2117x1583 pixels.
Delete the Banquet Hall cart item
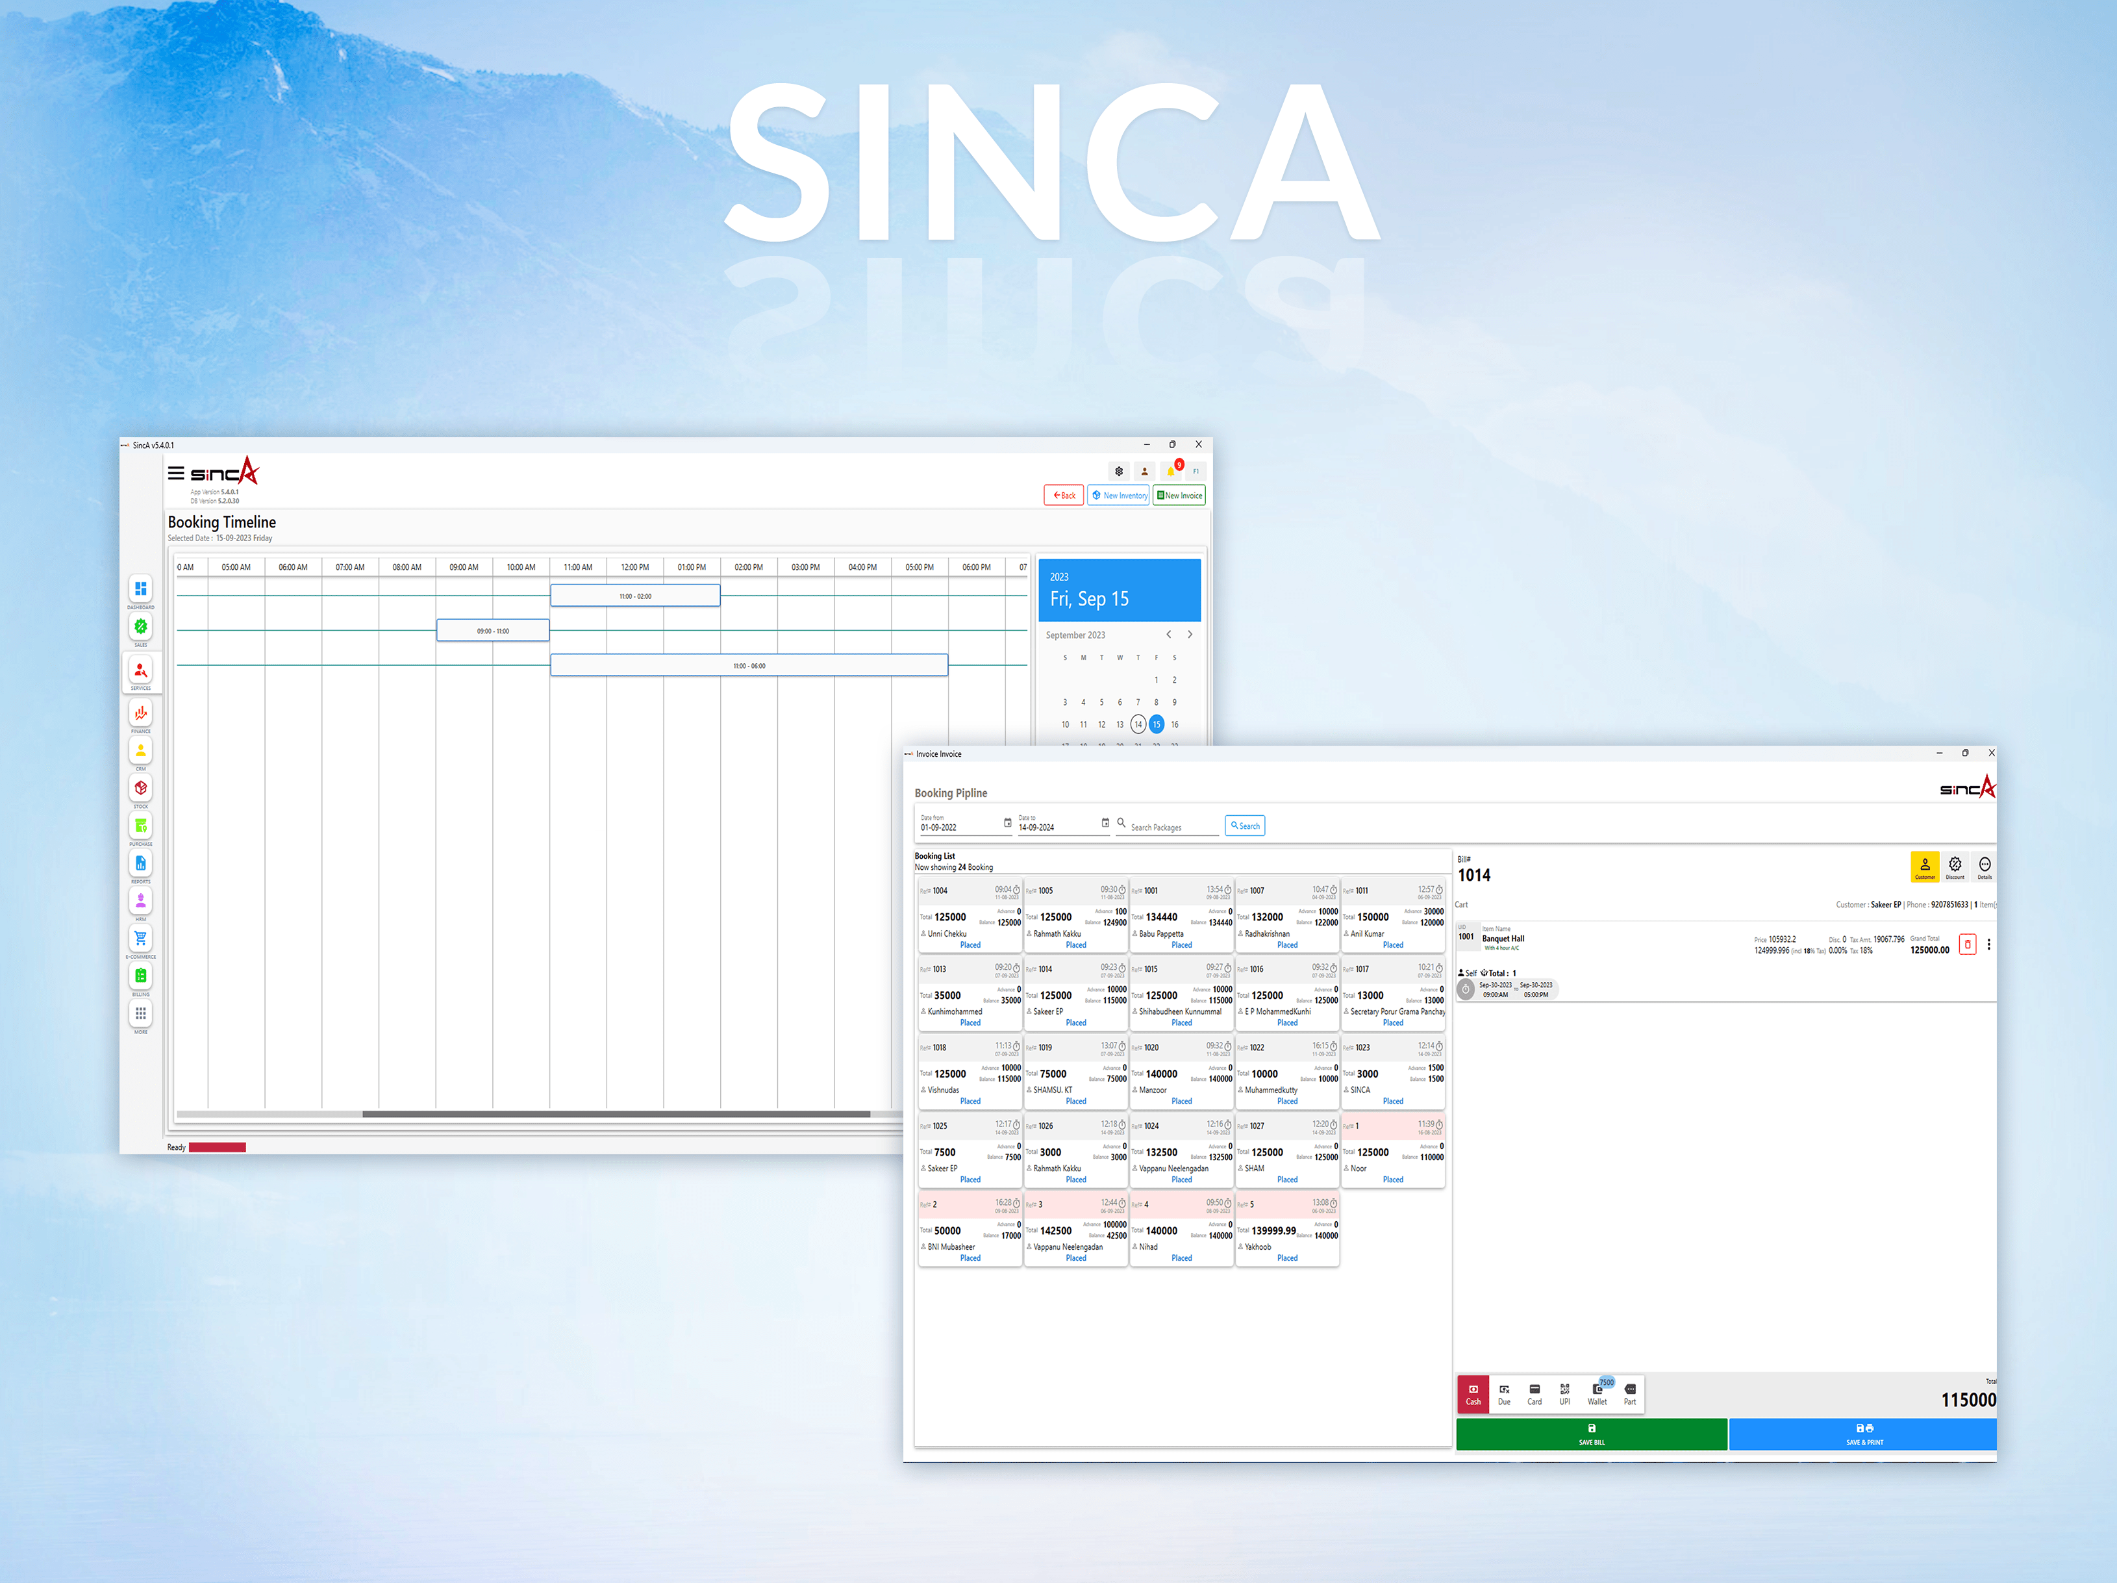click(1968, 944)
